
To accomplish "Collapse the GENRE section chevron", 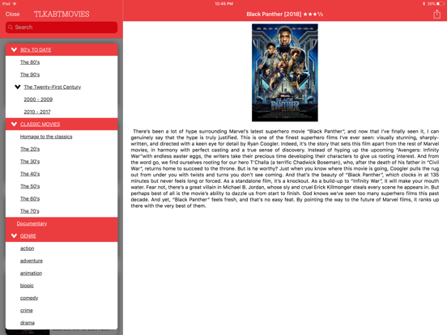I will [14, 235].
